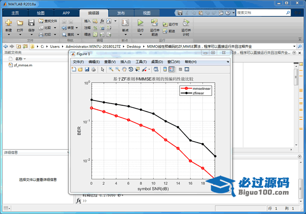Switch to the 视图 (View) tab
Viewport: 306px width, 214px height.
[146, 13]
